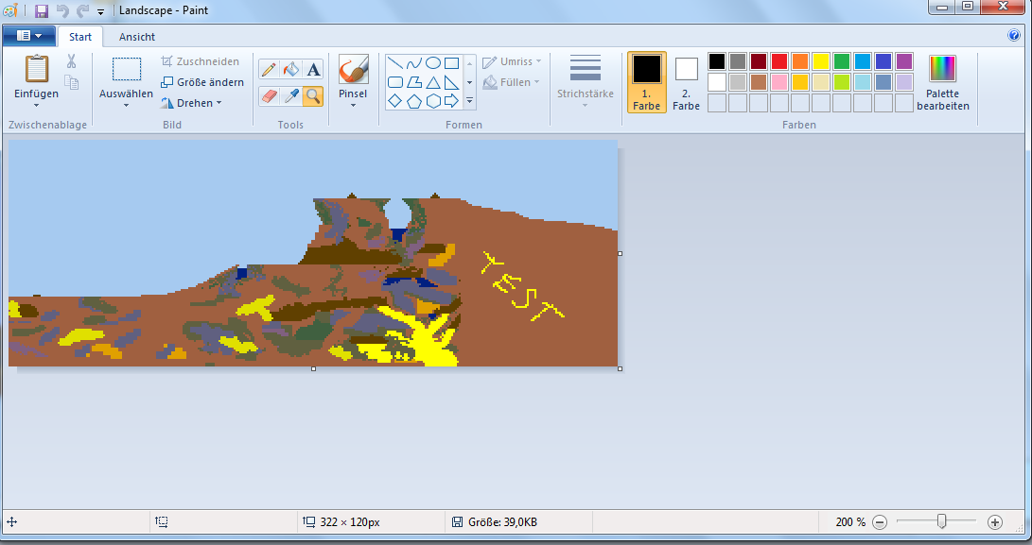Pick the red color swatch
Image resolution: width=1032 pixels, height=545 pixels.
pyautogui.click(x=779, y=61)
